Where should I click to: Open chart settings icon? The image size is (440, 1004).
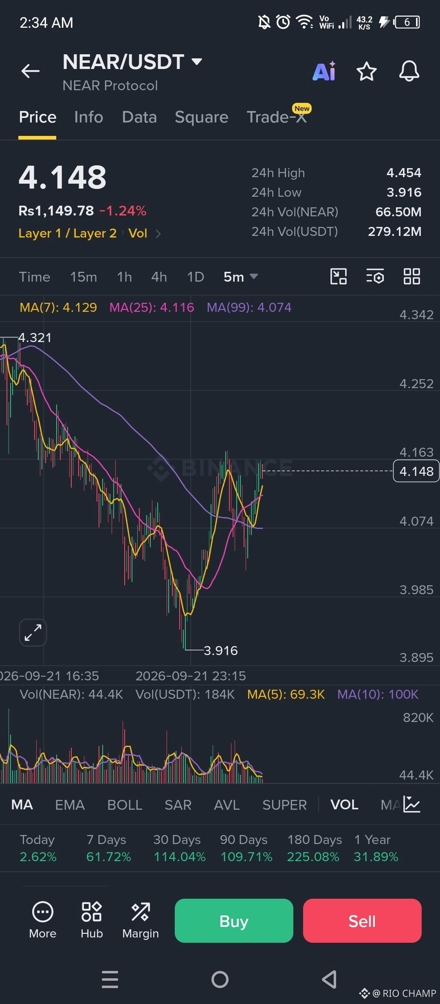click(375, 276)
